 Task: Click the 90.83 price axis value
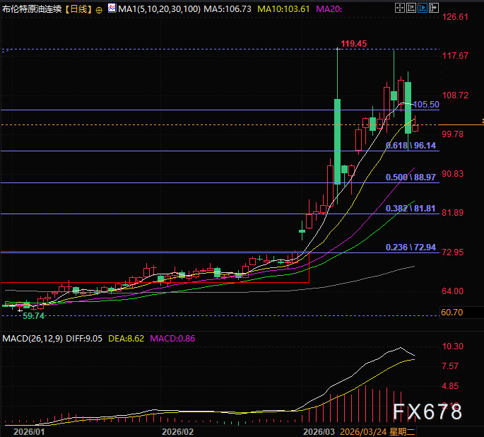point(453,173)
